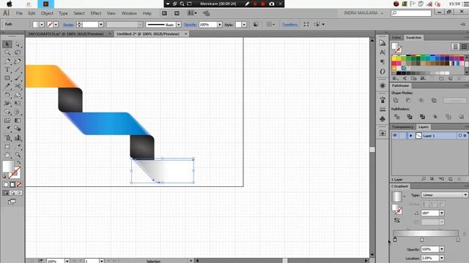The width and height of the screenshot is (469, 263).
Task: Open the gradient Type dropdown showing Linear
Action: 445,195
